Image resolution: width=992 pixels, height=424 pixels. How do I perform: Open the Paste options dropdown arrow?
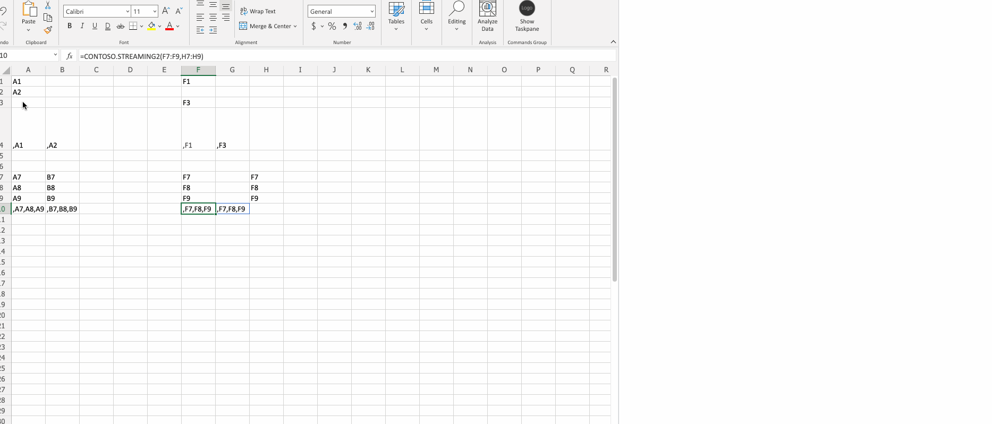coord(29,30)
